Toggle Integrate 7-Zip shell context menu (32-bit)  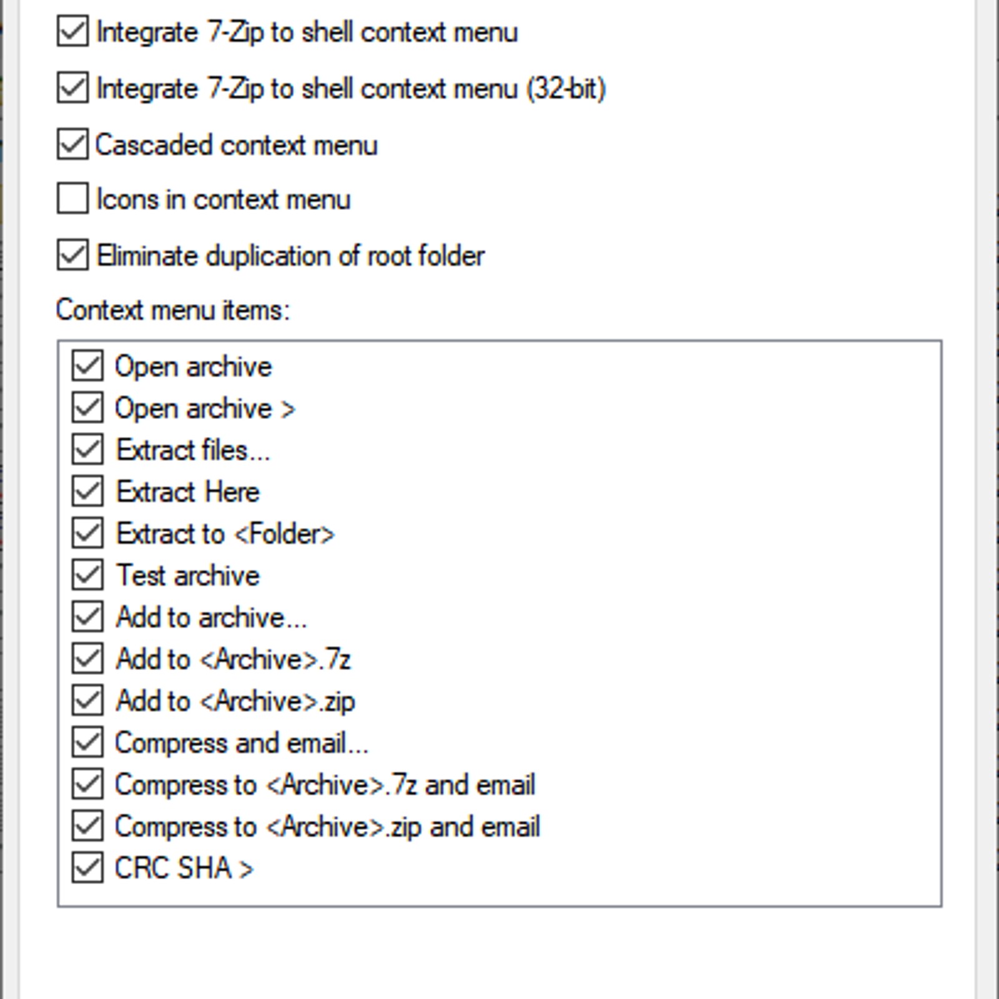(72, 87)
